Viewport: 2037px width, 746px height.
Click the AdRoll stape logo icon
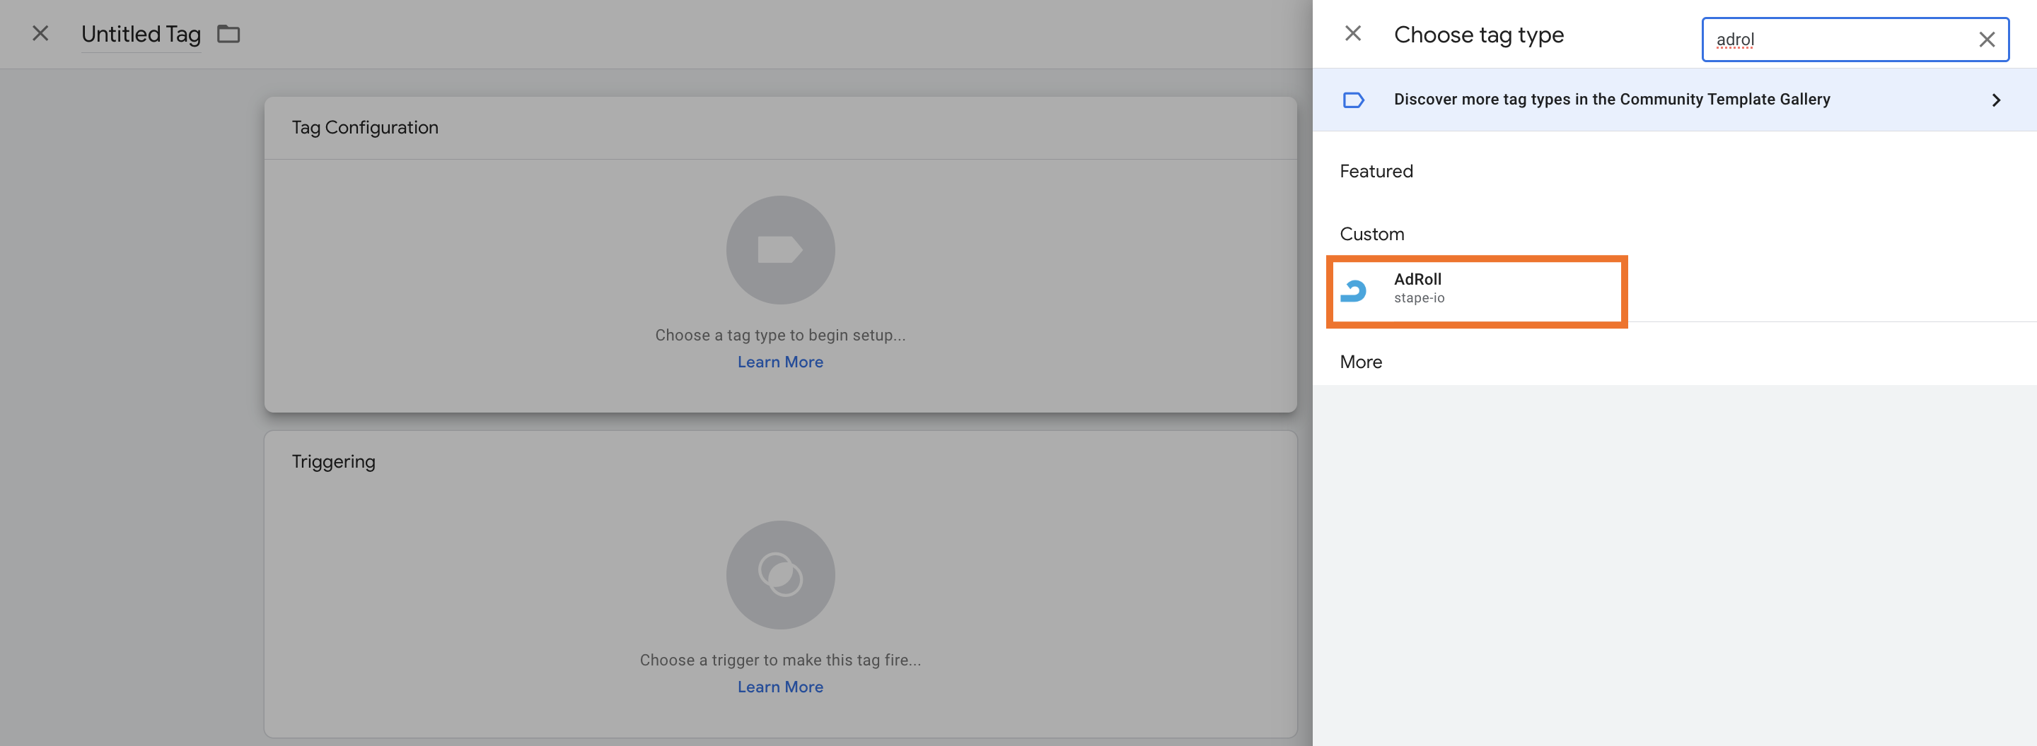click(1354, 290)
